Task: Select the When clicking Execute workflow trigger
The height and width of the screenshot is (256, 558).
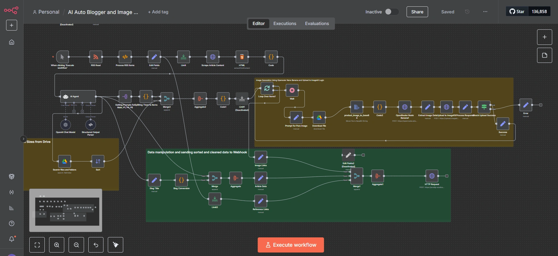Action: click(x=62, y=57)
